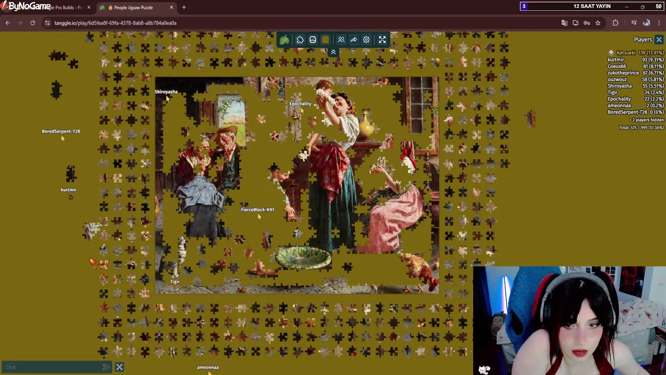The image size is (666, 375).
Task: Open the browser profile avatar
Action: click(646, 23)
